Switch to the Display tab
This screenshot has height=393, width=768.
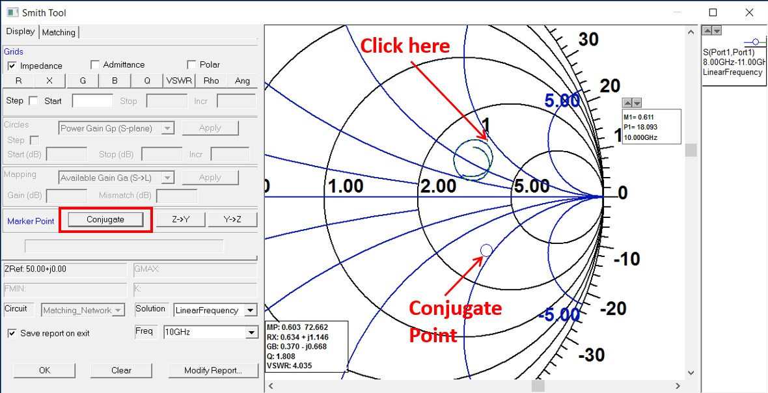(20, 31)
